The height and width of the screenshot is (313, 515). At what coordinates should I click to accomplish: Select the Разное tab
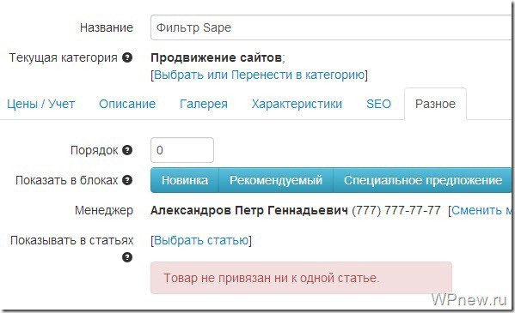coord(435,104)
